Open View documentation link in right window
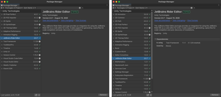The width and height of the screenshot is (221, 97). tap(162, 21)
